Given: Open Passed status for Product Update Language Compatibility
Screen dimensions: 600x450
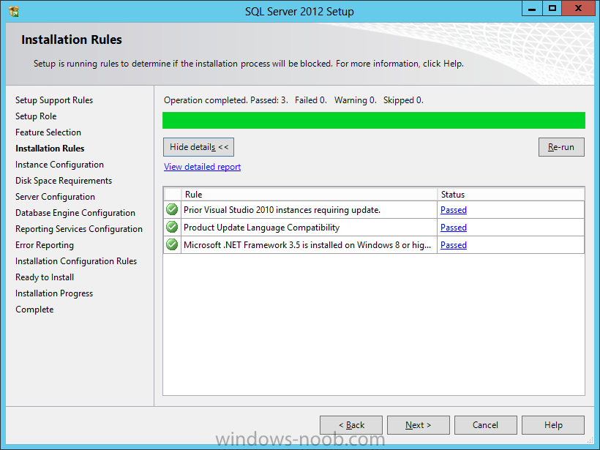Looking at the screenshot, I should coord(454,228).
